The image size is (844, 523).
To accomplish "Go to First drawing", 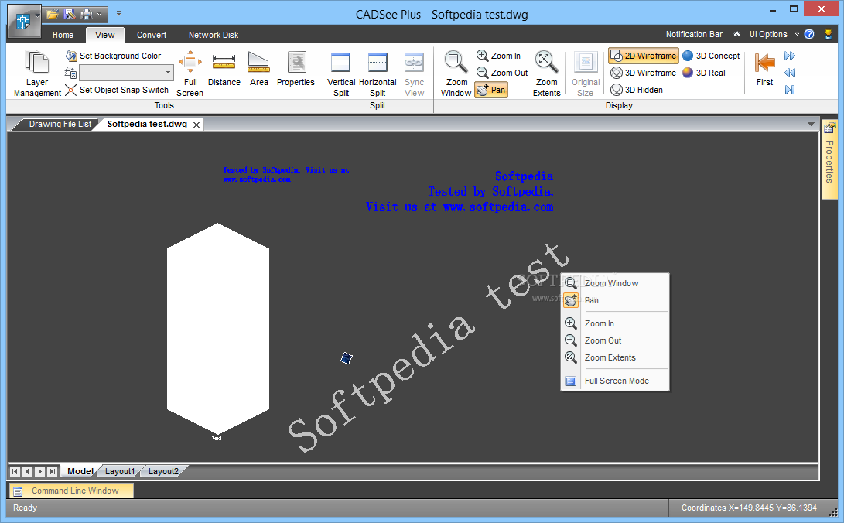I will [x=764, y=68].
